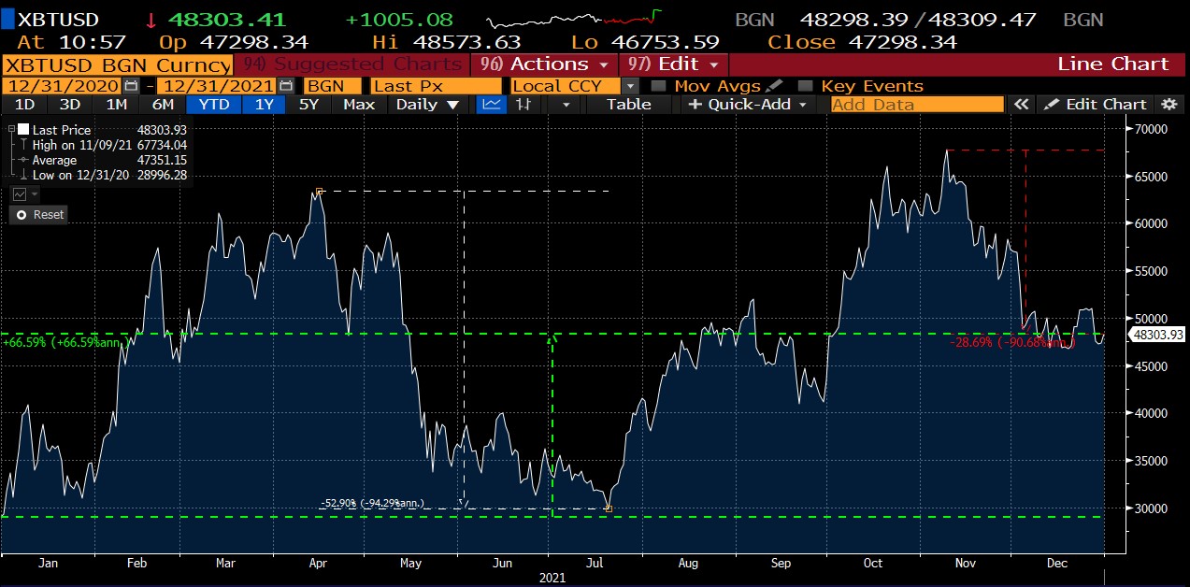Image resolution: width=1190 pixels, height=587 pixels.
Task: Select the YTD period
Action: pos(214,105)
